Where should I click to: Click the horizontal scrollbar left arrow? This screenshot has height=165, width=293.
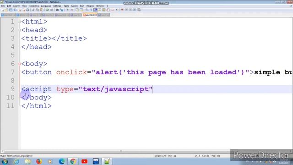(x=2, y=151)
